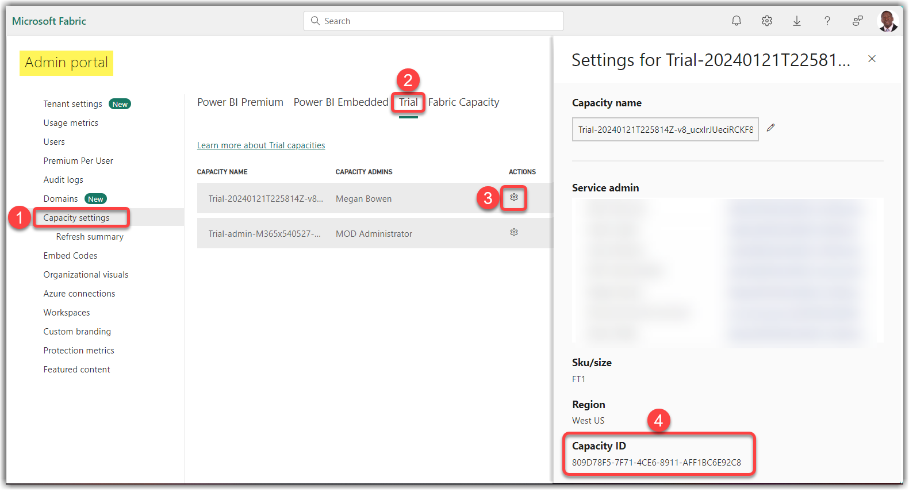Viewport: 909px width, 492px height.
Task: Open settings gear for Megan Bowen capacity
Action: pyautogui.click(x=514, y=198)
